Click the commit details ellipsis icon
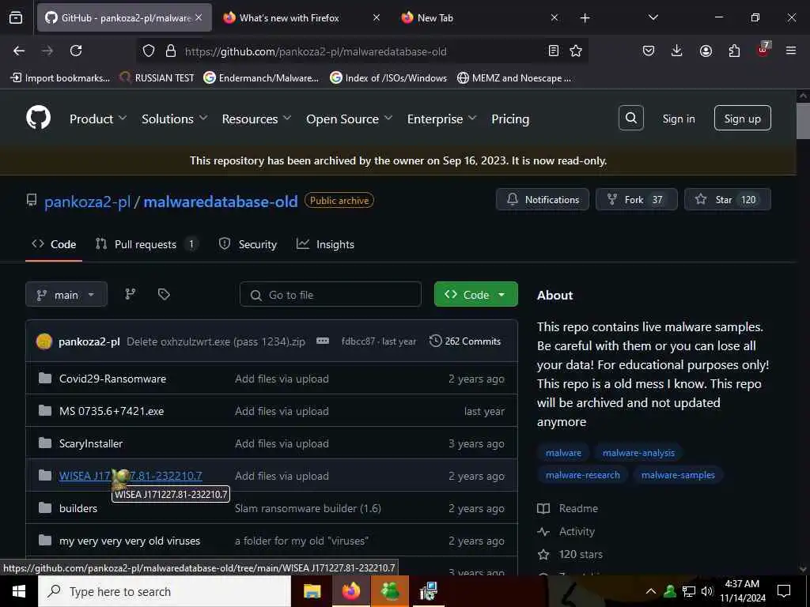 pyautogui.click(x=323, y=341)
